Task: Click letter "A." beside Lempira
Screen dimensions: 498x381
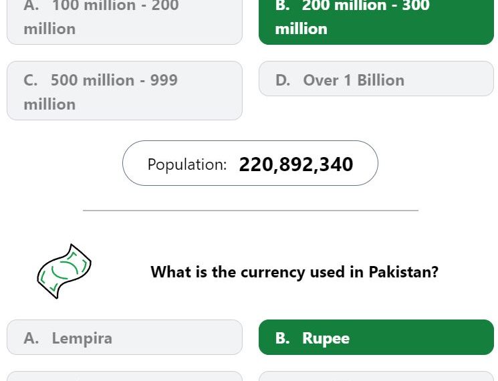Action: [x=31, y=338]
